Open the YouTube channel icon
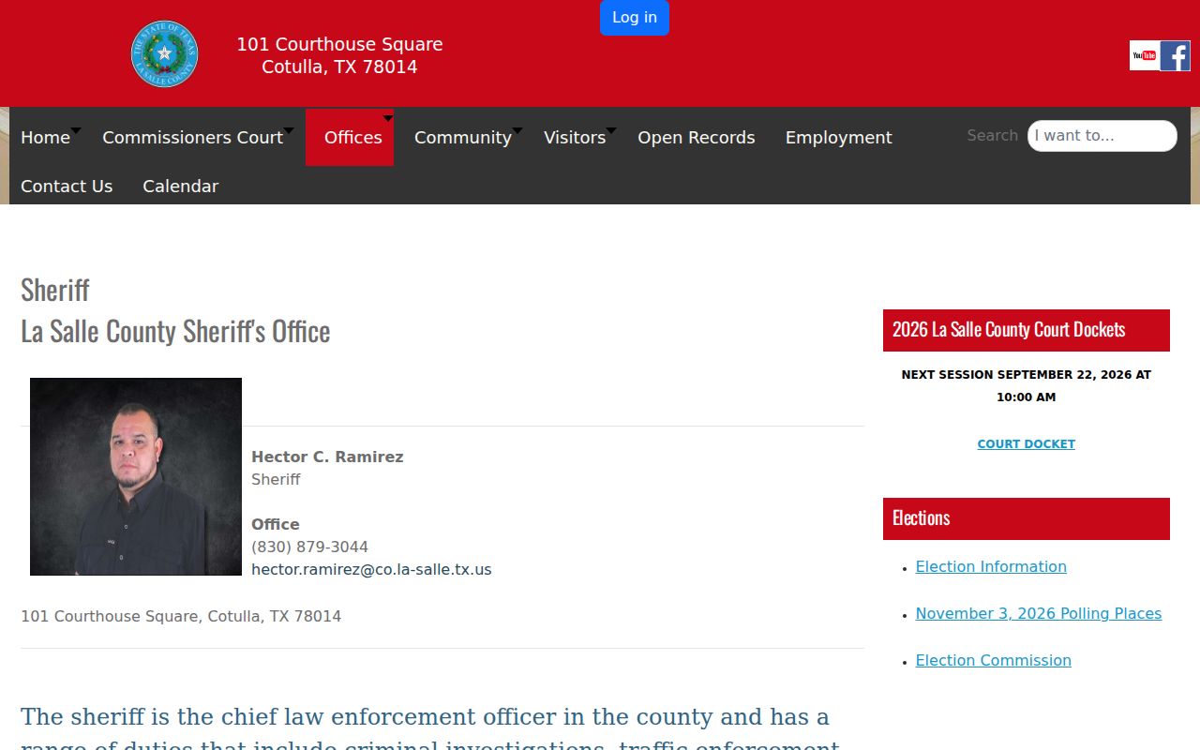 pos(1144,55)
